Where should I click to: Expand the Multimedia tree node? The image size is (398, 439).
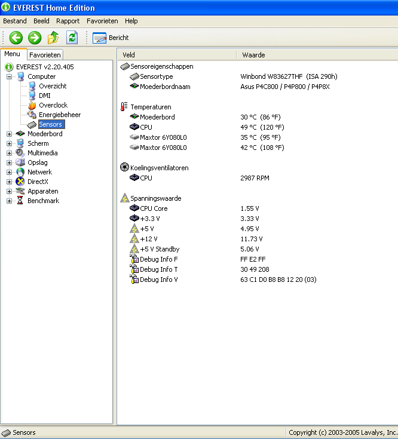pyautogui.click(x=9, y=153)
